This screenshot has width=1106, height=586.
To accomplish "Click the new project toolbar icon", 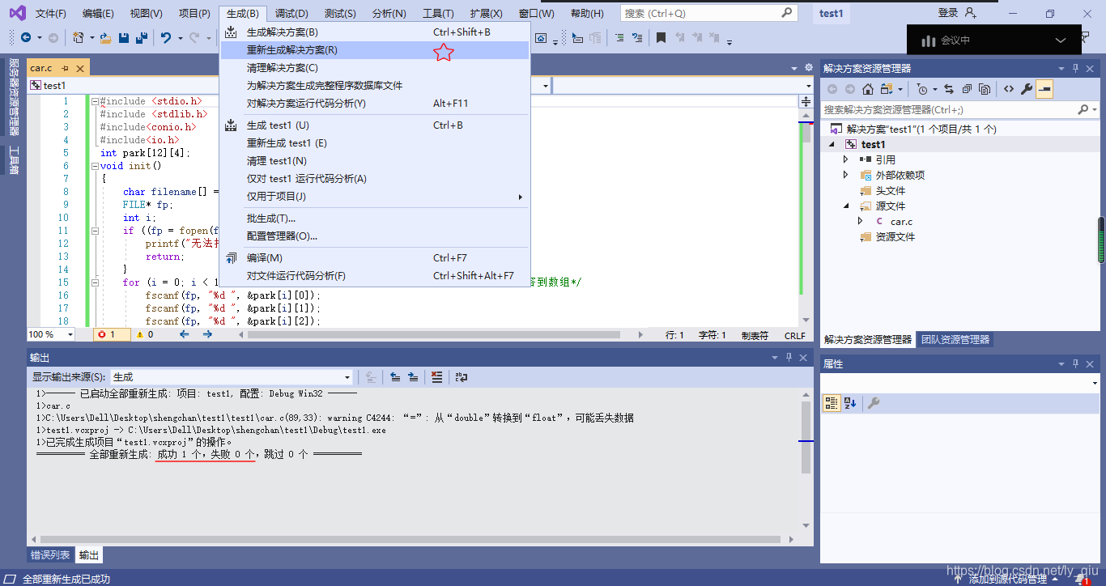I will coord(78,37).
